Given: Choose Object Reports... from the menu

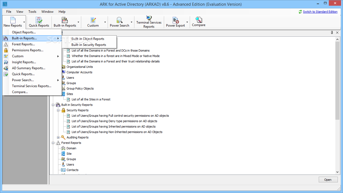Looking at the screenshot, I should tap(32, 32).
